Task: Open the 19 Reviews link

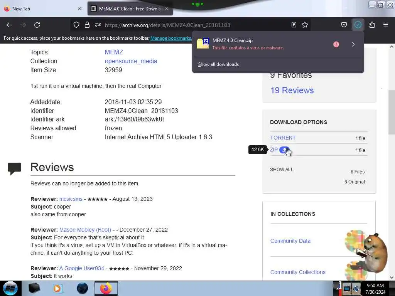Action: click(292, 90)
